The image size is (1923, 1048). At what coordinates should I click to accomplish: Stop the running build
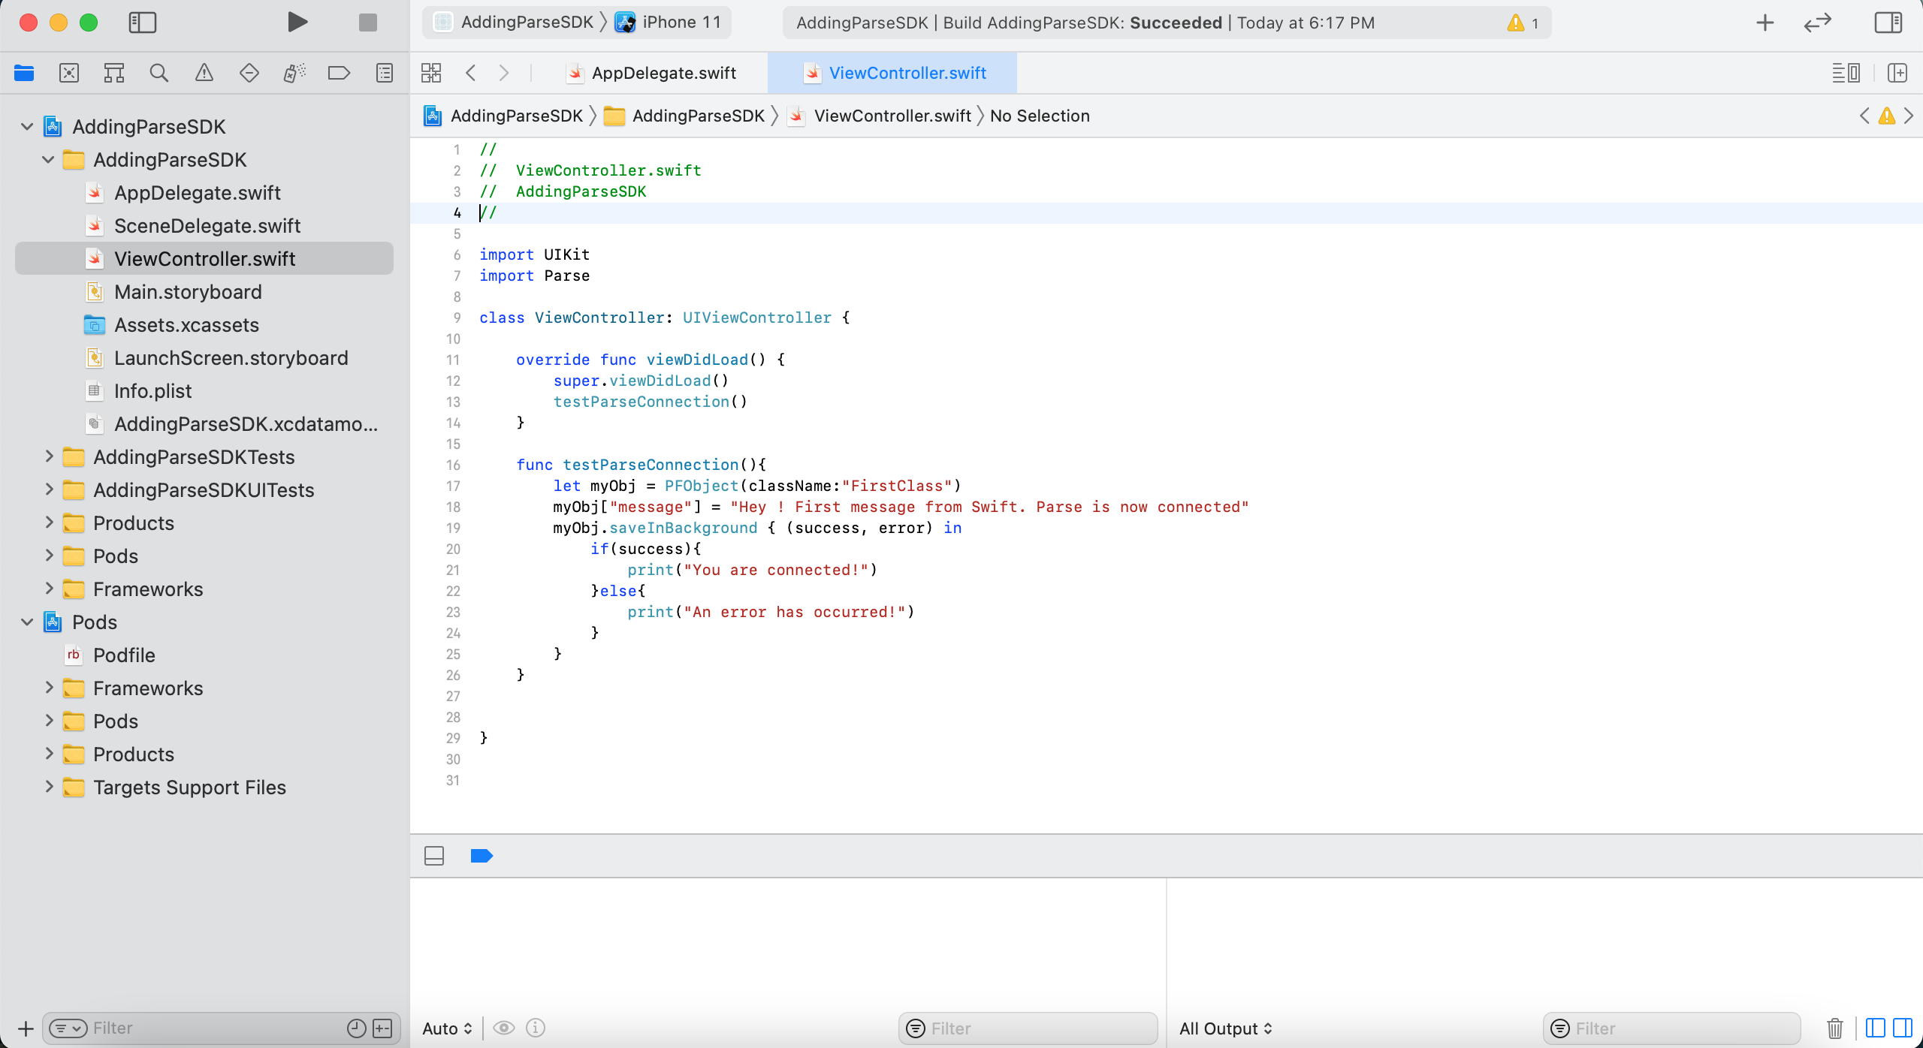coord(368,23)
